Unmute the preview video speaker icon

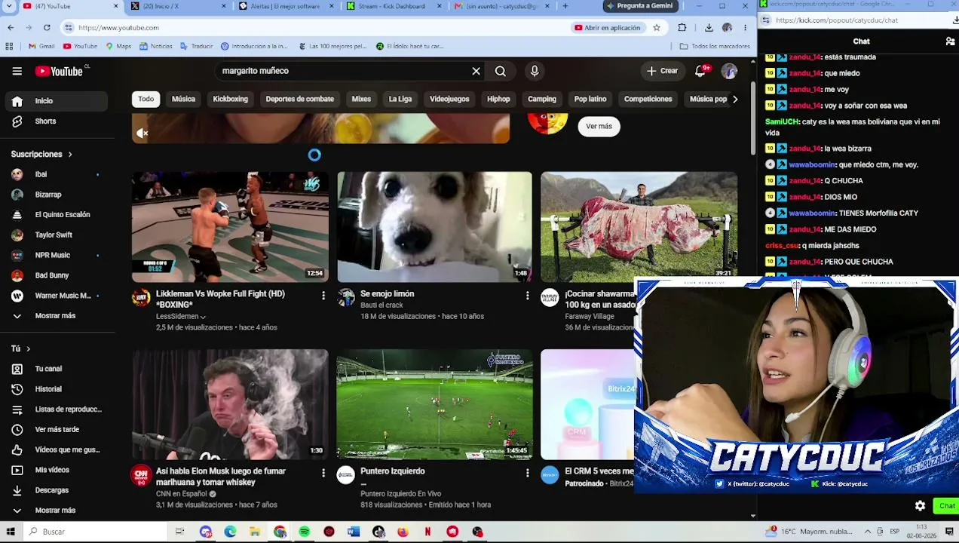142,133
